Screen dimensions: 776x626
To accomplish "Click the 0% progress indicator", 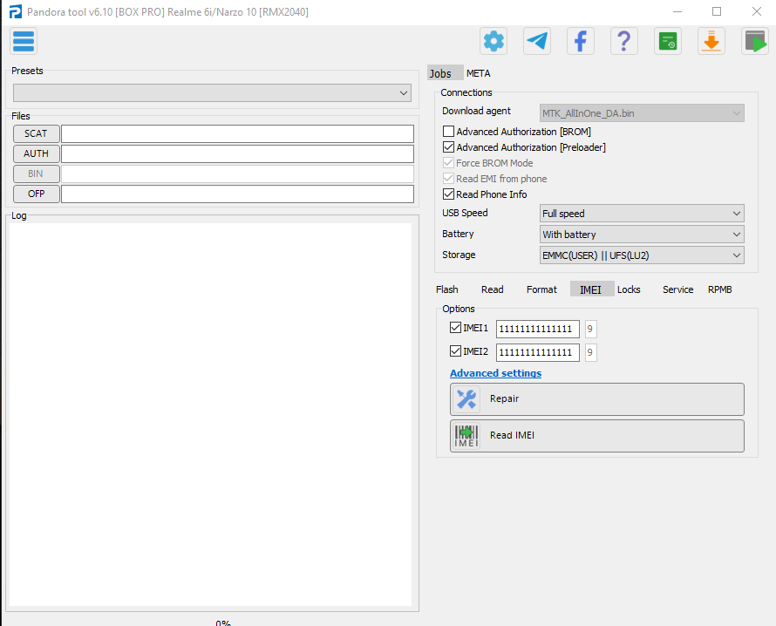I will 223,623.
